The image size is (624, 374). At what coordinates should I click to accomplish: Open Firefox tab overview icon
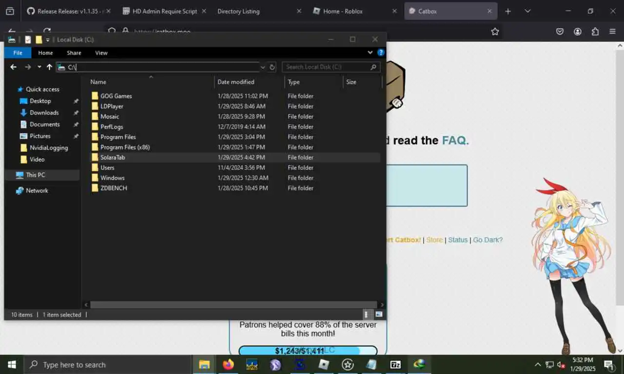tap(10, 11)
